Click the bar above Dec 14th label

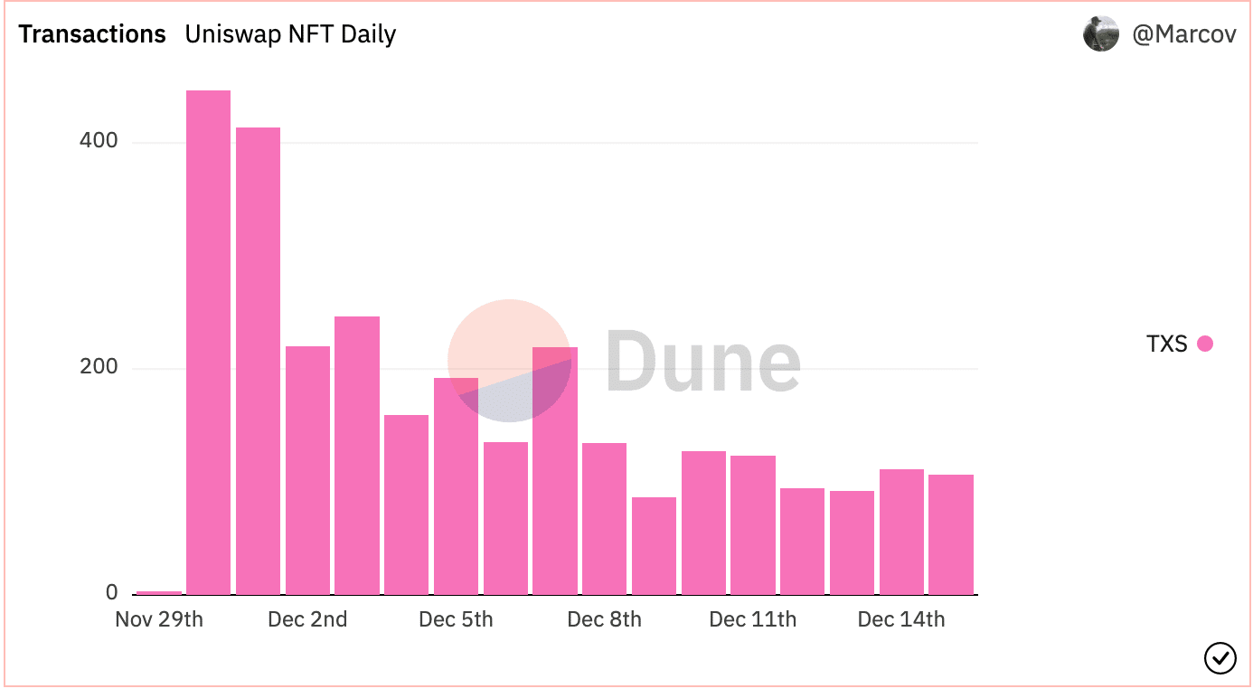click(901, 532)
